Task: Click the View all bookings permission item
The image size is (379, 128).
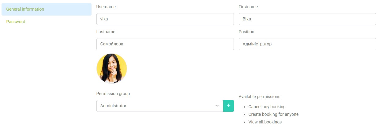Action: 265,122
